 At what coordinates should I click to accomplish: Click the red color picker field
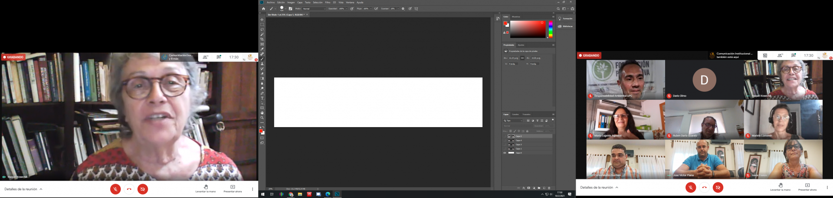528,29
